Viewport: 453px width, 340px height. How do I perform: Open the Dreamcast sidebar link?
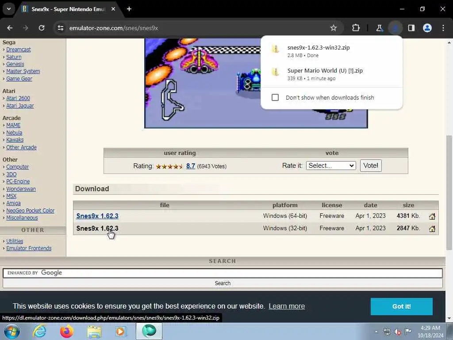click(19, 50)
